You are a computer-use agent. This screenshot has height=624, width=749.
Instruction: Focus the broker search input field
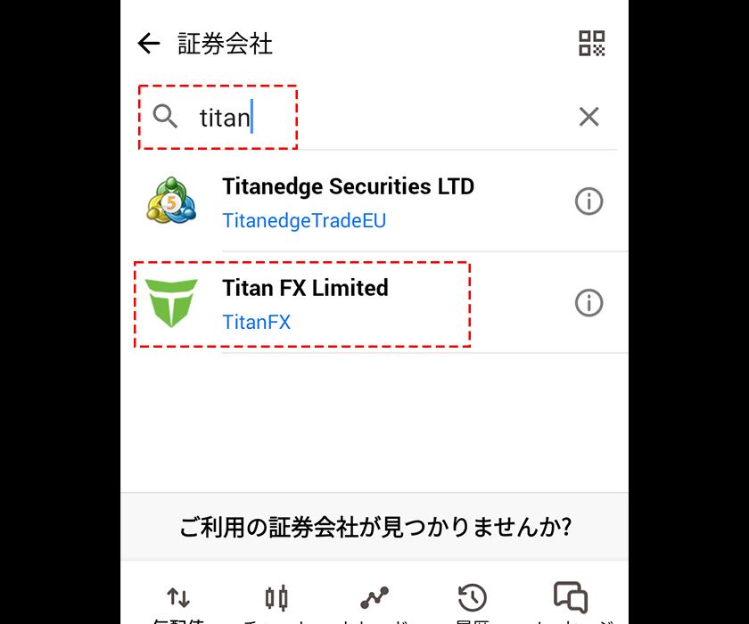377,117
